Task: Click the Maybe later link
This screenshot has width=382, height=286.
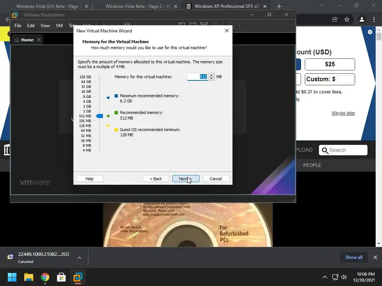Action: (343, 113)
